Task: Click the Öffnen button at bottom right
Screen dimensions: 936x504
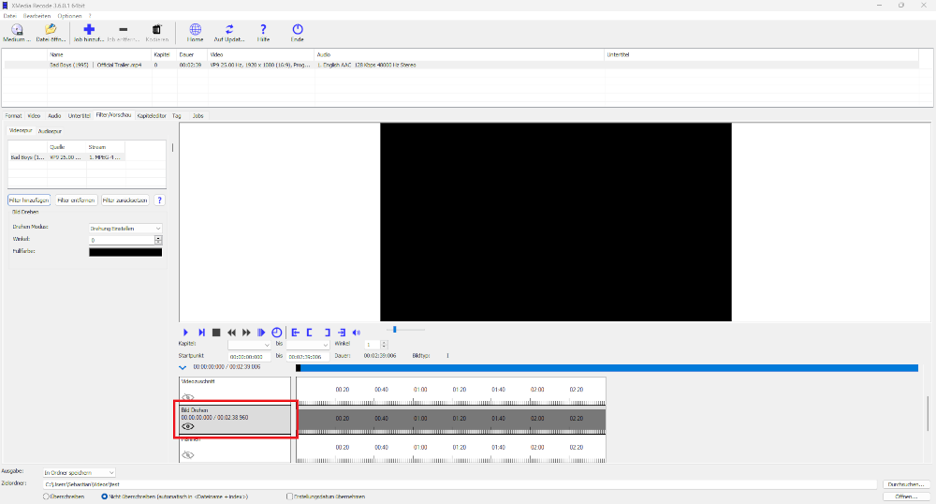Action: point(905,497)
